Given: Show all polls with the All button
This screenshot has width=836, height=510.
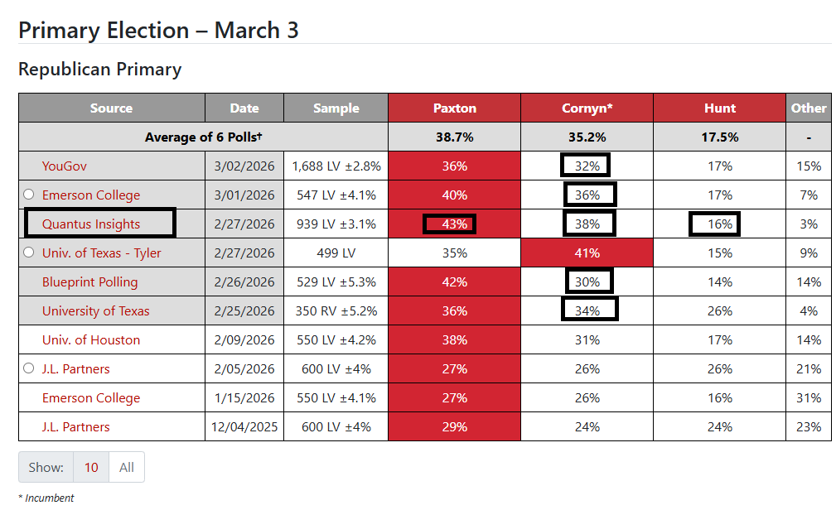Looking at the screenshot, I should click(127, 468).
